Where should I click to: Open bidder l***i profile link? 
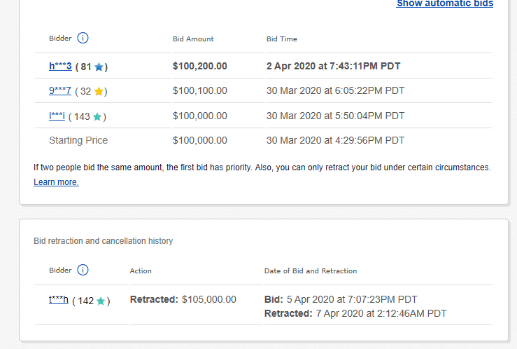tap(57, 116)
